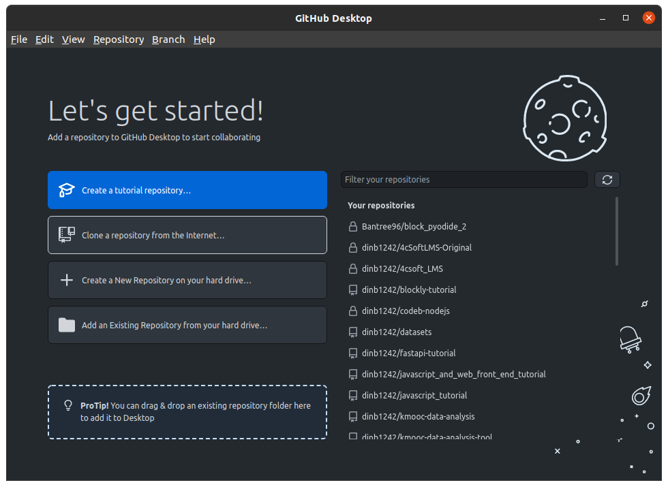This screenshot has width=668, height=487.
Task: Click Create a New Repository on hard drive
Action: tap(187, 280)
